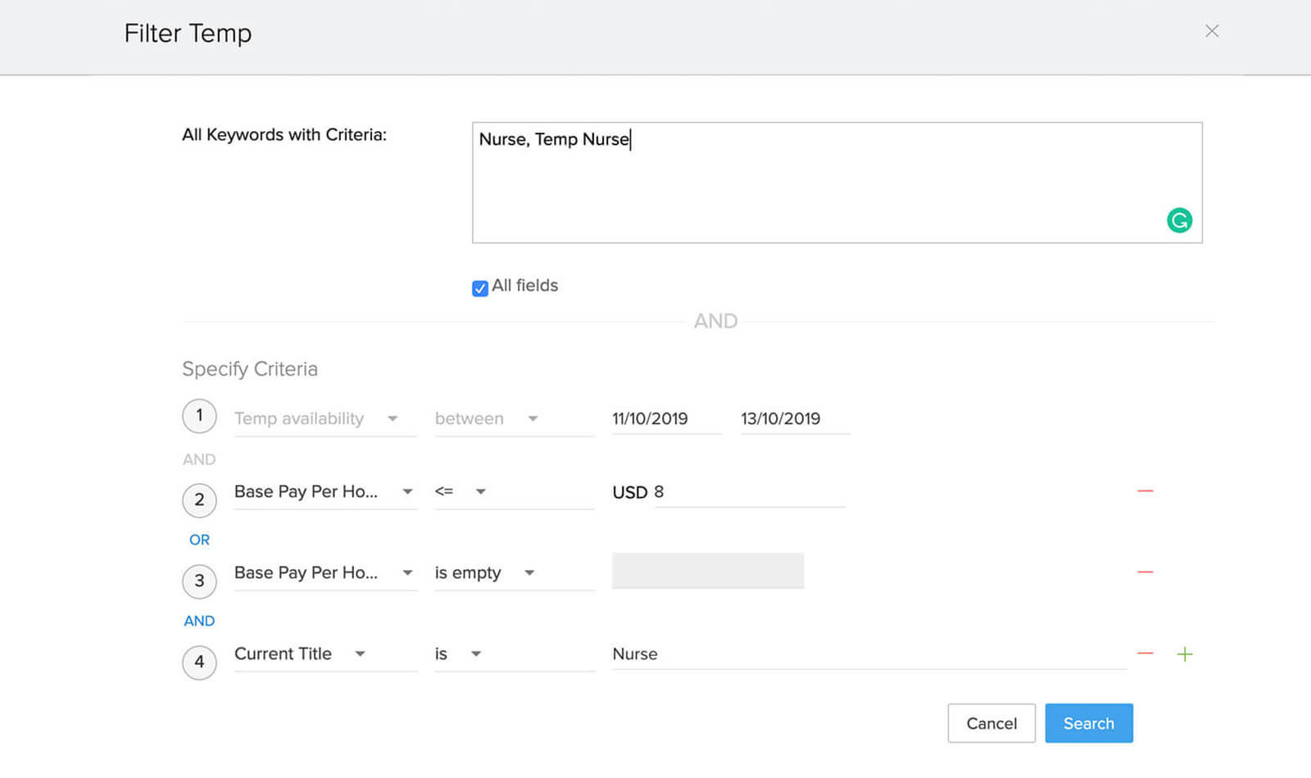Toggle the OR operator between rows 2 and 3
Image resolution: width=1311 pixels, height=778 pixels.
point(199,540)
